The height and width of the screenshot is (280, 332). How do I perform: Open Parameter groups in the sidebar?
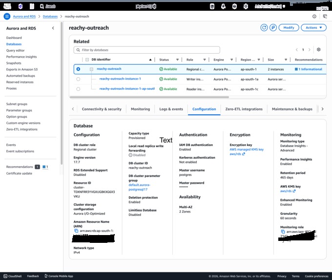[x=19, y=110]
